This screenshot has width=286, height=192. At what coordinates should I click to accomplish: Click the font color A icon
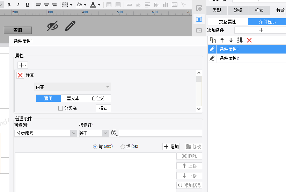point(93,5)
